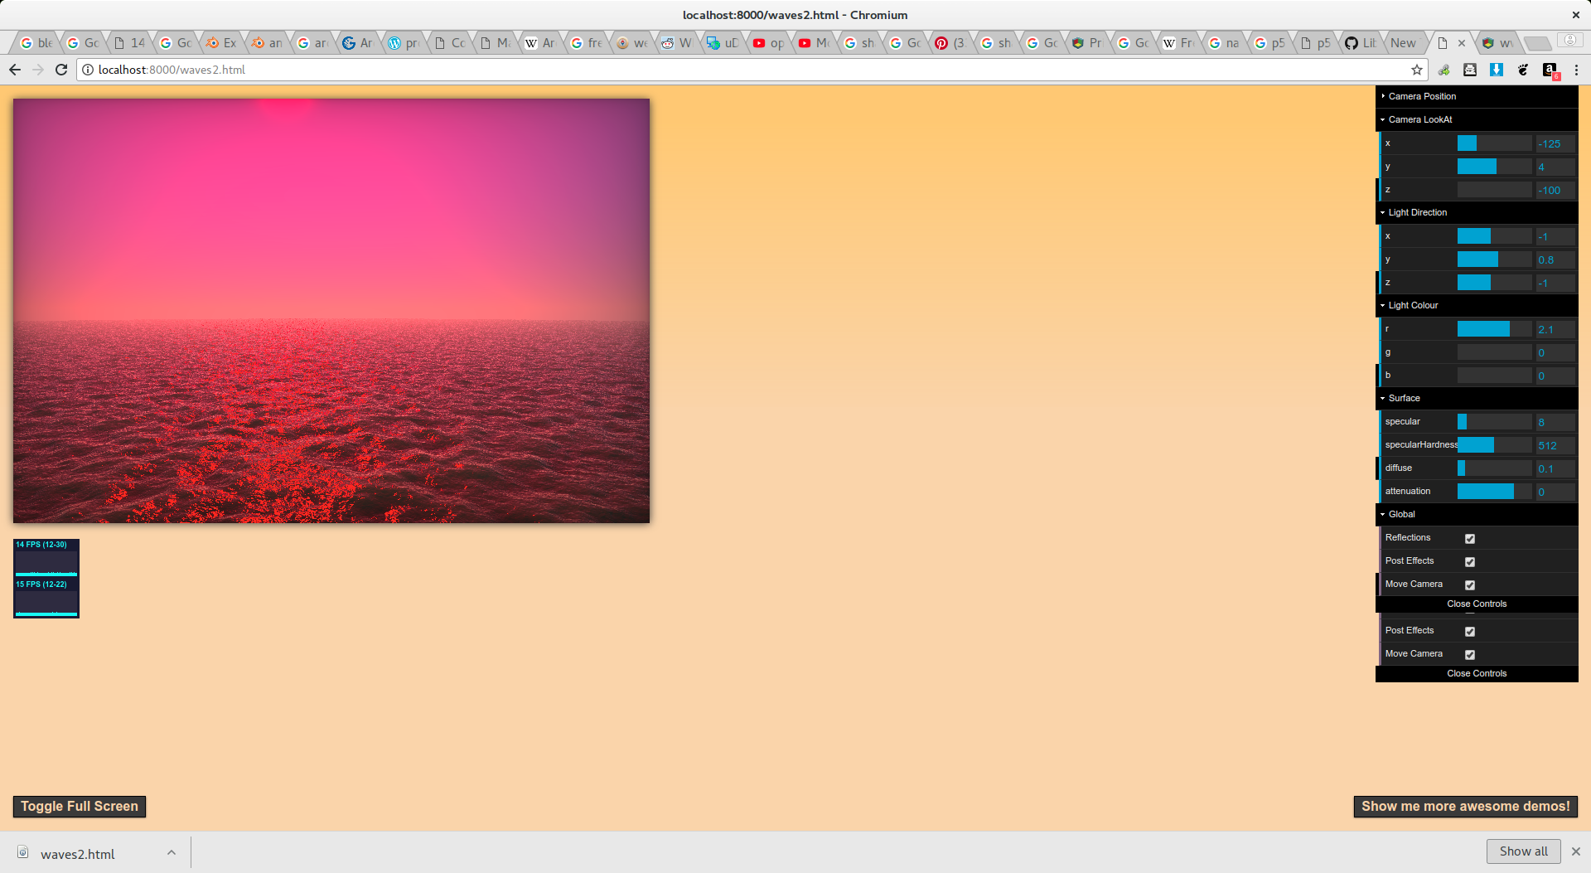Toggle Move Camera checkbox in the bottom row

pos(1470,654)
